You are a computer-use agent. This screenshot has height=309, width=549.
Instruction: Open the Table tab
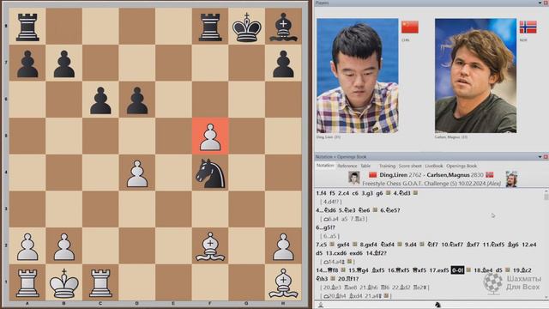[365, 166]
